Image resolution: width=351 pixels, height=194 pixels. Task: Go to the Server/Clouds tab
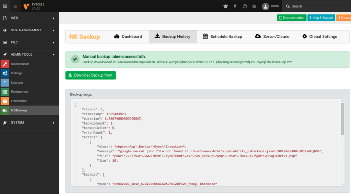click(x=272, y=37)
